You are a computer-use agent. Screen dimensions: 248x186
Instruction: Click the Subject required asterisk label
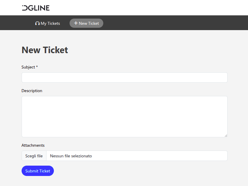tap(37, 67)
